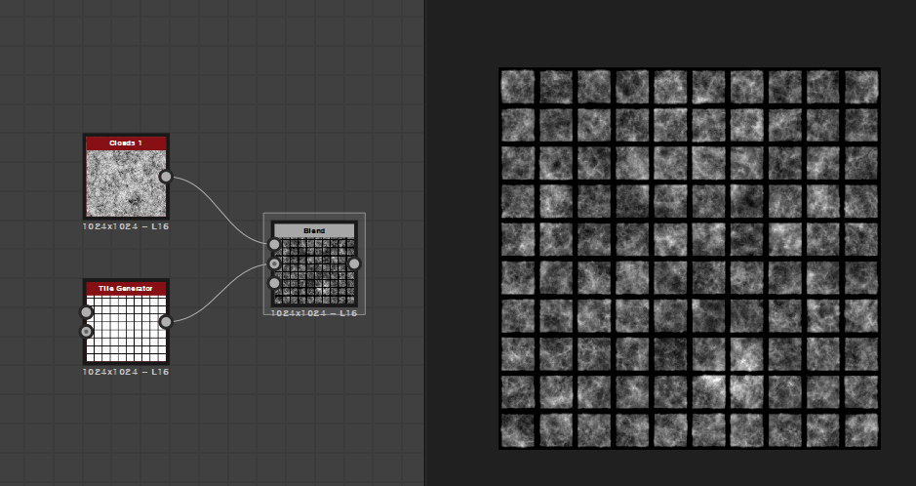Click the Blend node opacity (bottom) input connector
This screenshot has width=916, height=486.
tap(274, 283)
